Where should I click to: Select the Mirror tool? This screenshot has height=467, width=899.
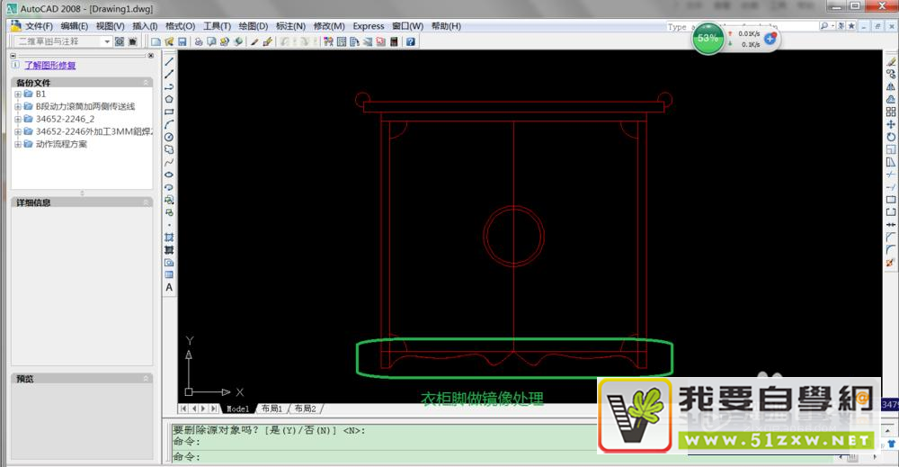tap(890, 86)
